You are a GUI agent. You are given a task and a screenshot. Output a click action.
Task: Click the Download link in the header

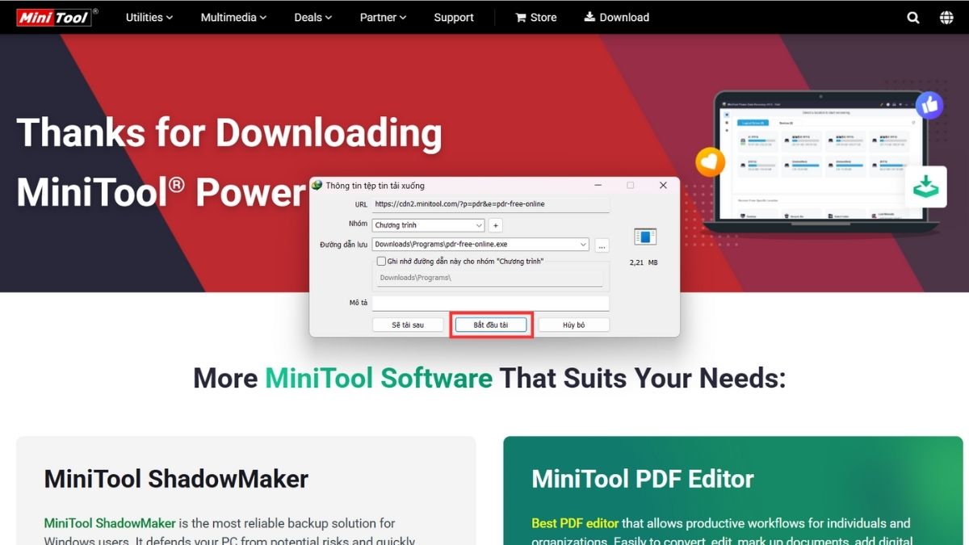[617, 17]
